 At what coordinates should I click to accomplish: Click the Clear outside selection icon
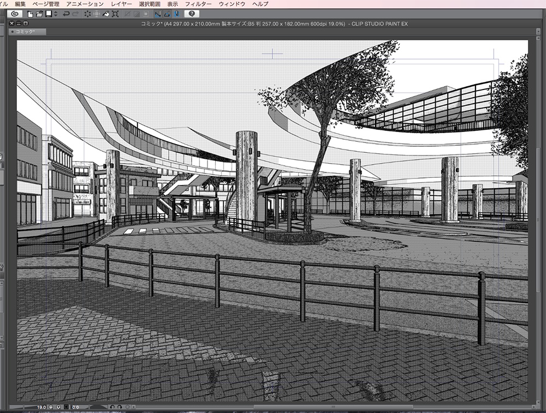click(x=97, y=14)
